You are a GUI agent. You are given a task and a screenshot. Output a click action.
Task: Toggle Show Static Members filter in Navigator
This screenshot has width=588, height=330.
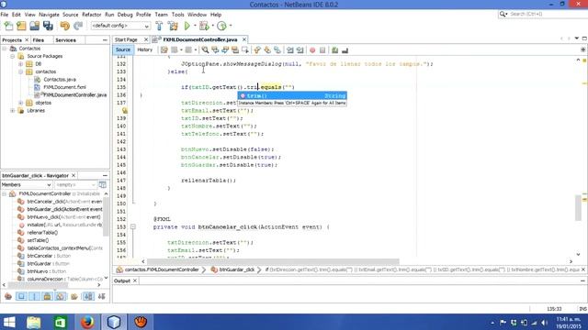(x=35, y=297)
